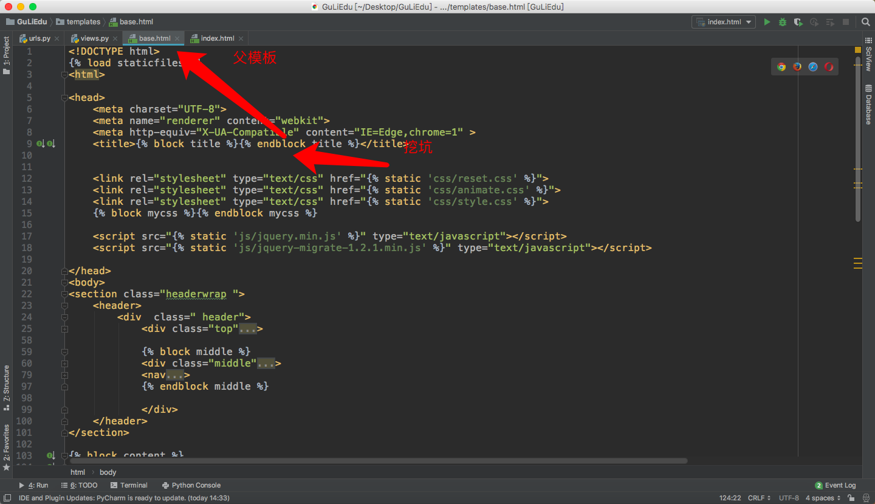Viewport: 875px width, 504px height.
Task: Change the UTF-8 file encoding
Action: pyautogui.click(x=789, y=498)
